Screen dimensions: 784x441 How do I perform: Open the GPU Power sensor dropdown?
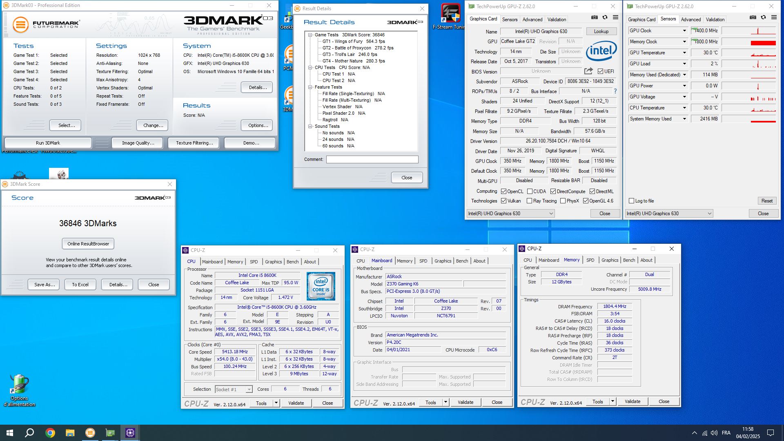point(685,86)
